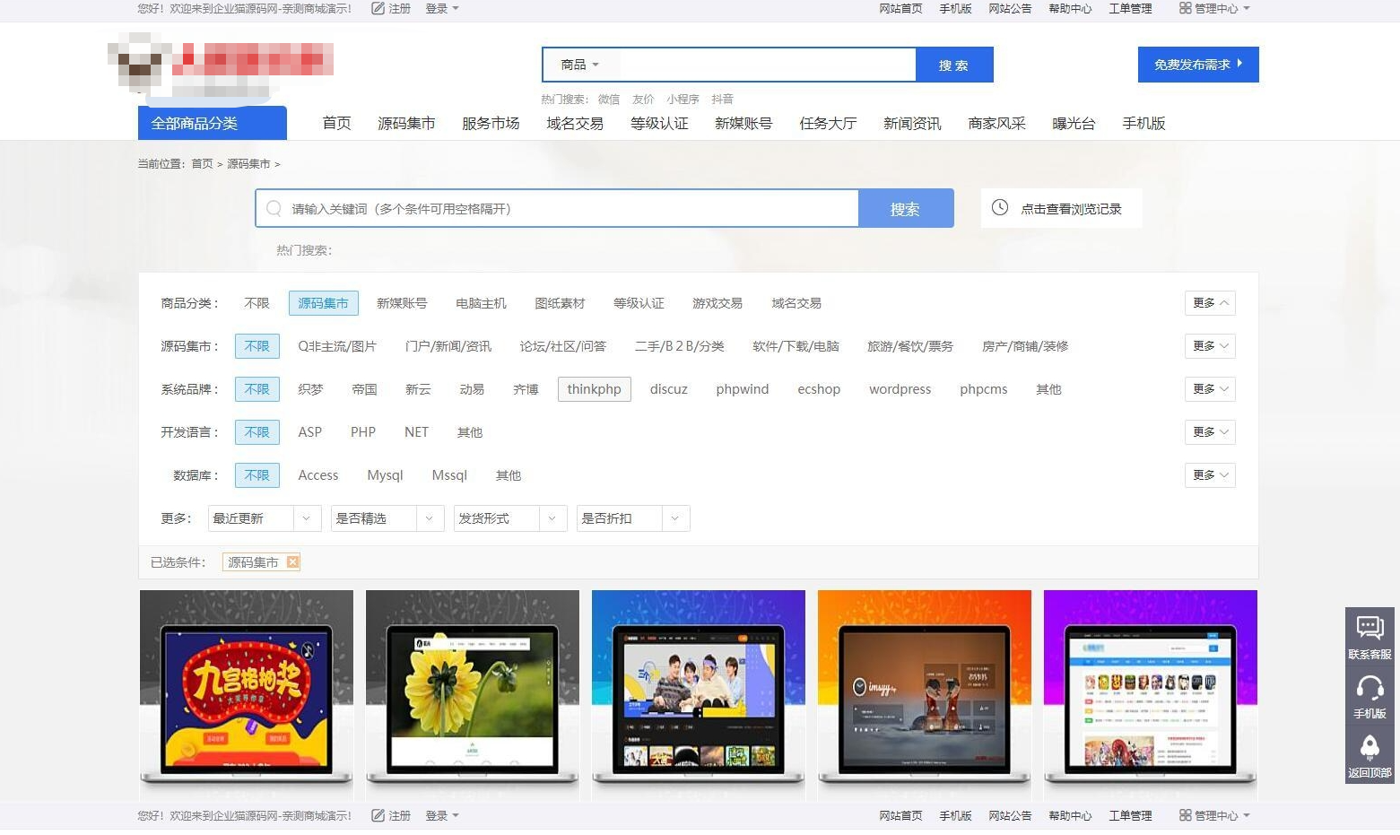1400x835 pixels.
Task: Click 帮助中心 link in top bar
Action: tap(1070, 8)
